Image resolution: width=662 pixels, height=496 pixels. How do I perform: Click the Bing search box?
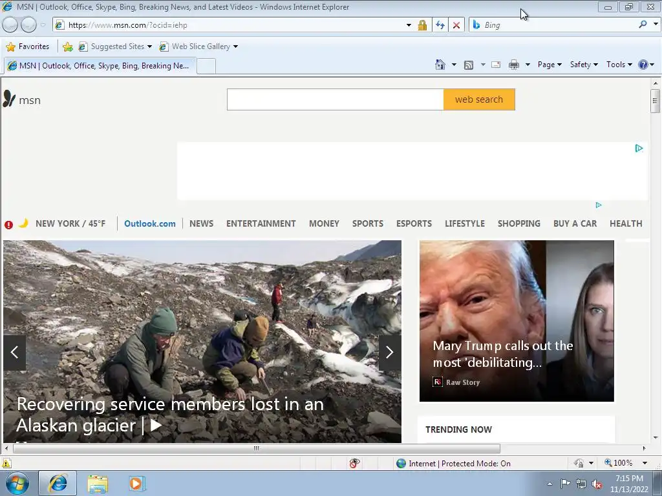pyautogui.click(x=559, y=25)
